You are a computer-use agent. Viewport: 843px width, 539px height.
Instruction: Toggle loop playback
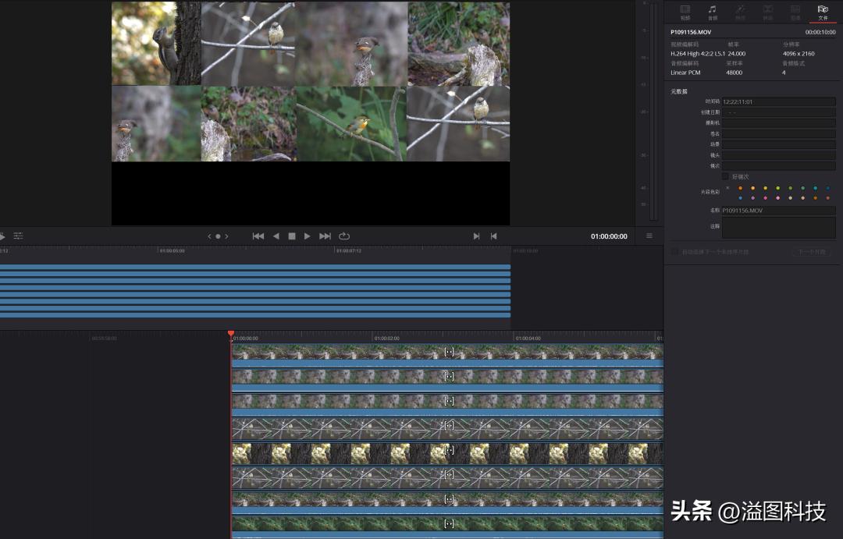click(344, 236)
